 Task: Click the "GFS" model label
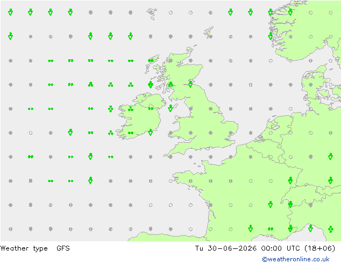63,248
